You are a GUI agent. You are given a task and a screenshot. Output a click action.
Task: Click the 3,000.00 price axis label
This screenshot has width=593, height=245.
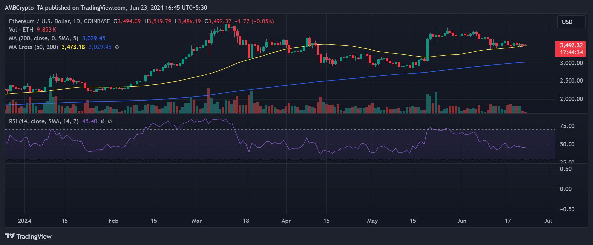point(571,63)
